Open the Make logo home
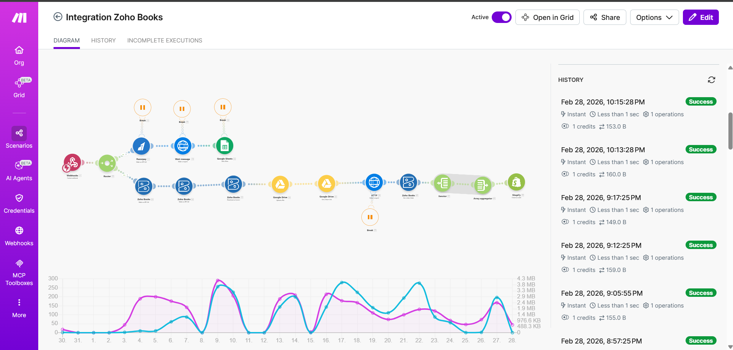733x350 pixels. pyautogui.click(x=19, y=18)
